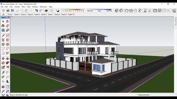
Task: Choose the Protractor tool
Action: pos(3,77)
